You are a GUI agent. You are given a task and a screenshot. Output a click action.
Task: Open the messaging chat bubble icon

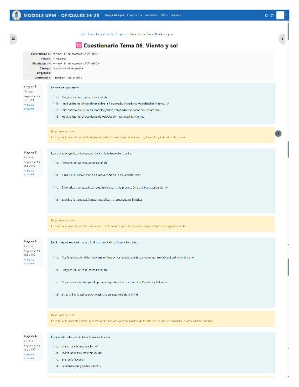click(x=272, y=16)
